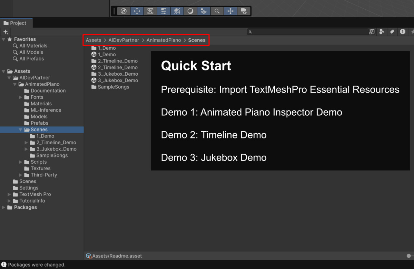414x269 pixels.
Task: Open the 1_Demo scene asset
Action: point(103,55)
